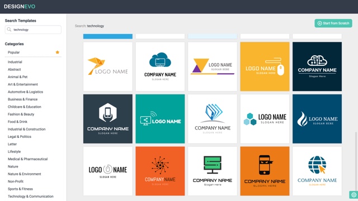Select the Business & Finance category
358x201 pixels.
[x=22, y=99]
